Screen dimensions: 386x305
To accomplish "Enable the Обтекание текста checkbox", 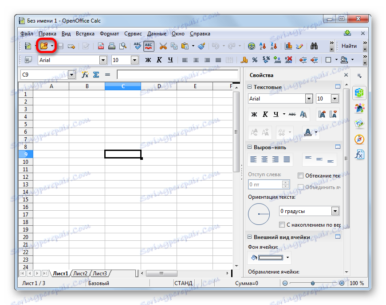I will 300,176.
